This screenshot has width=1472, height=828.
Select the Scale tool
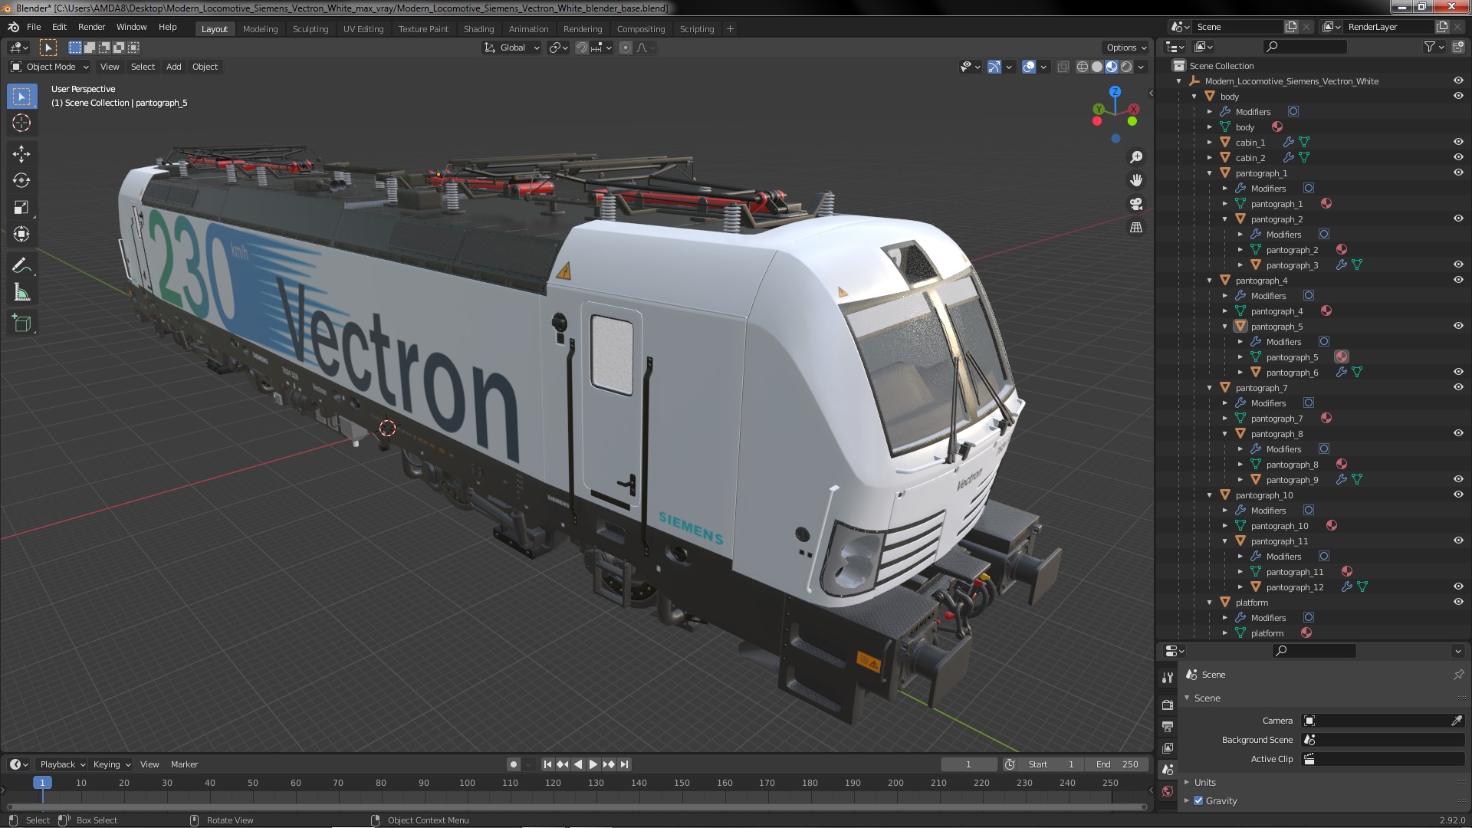tap(21, 208)
